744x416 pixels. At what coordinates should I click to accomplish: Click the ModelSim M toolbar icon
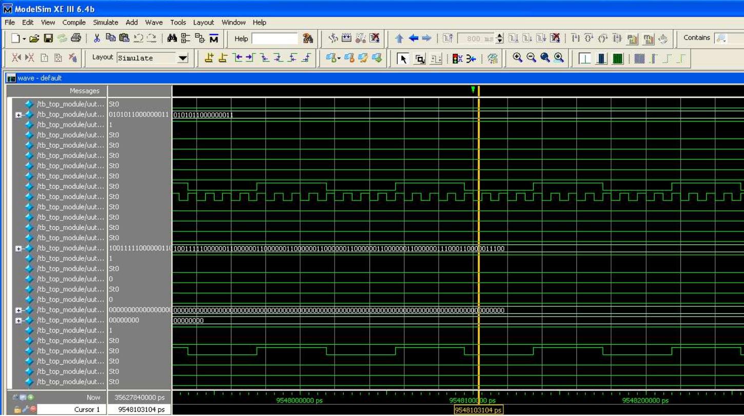tap(213, 38)
